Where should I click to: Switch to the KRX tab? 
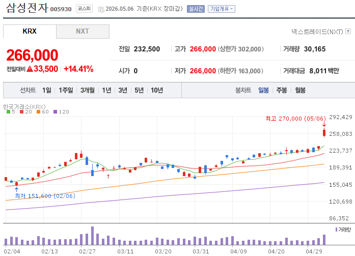click(x=30, y=31)
